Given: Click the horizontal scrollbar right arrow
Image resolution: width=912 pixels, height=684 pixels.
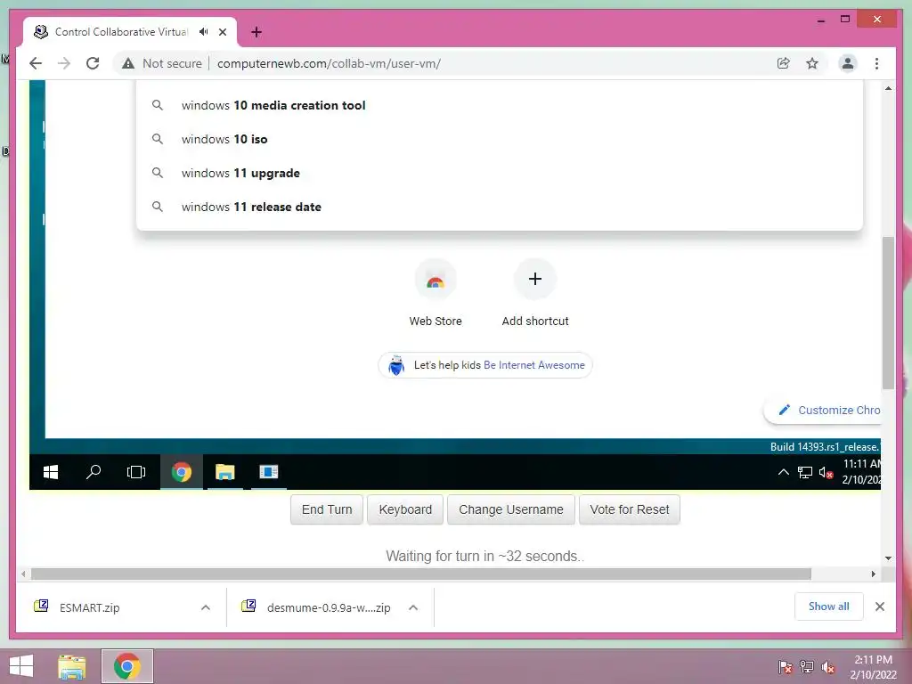Looking at the screenshot, I should [873, 574].
